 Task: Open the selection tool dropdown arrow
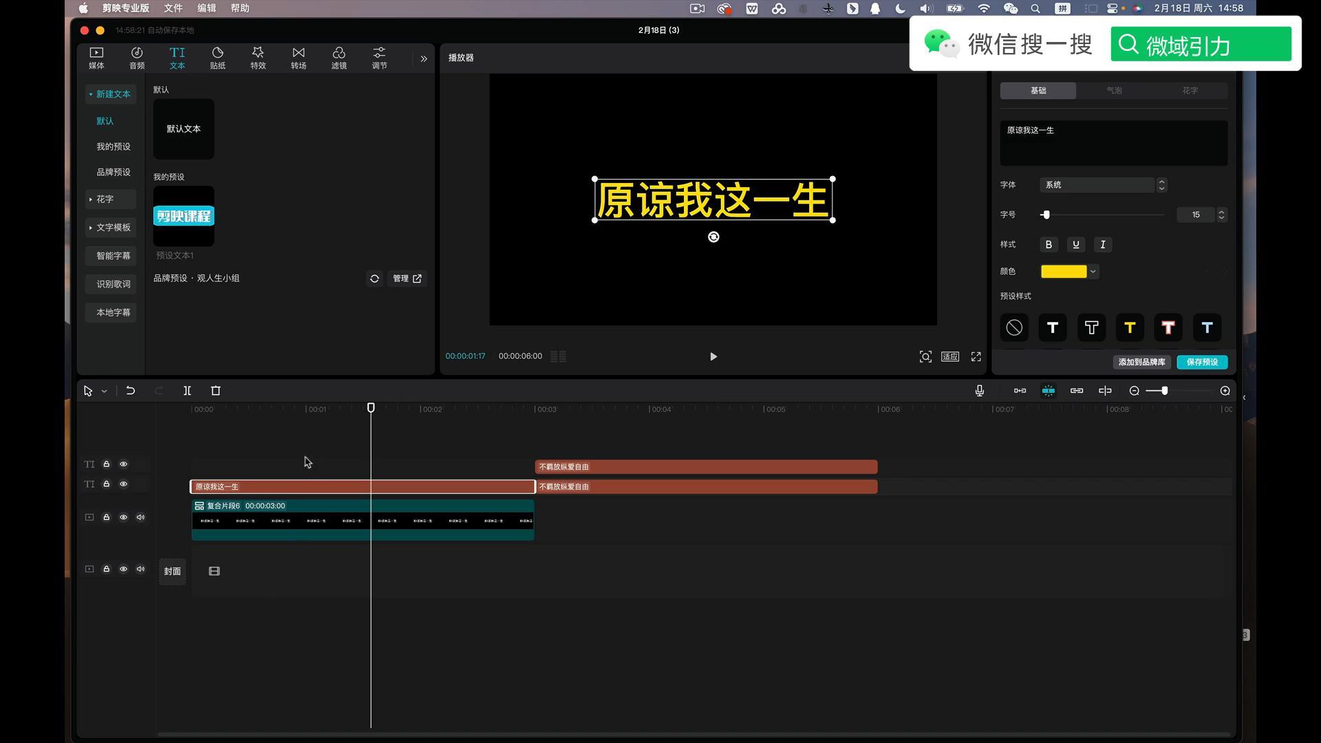[104, 391]
